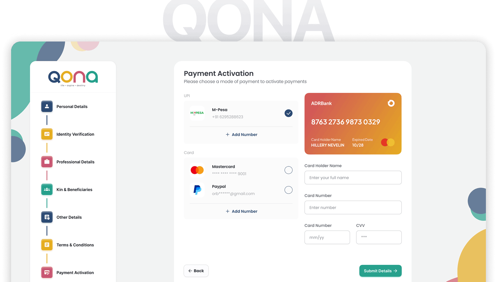Click the Submit Details button

[x=380, y=271]
